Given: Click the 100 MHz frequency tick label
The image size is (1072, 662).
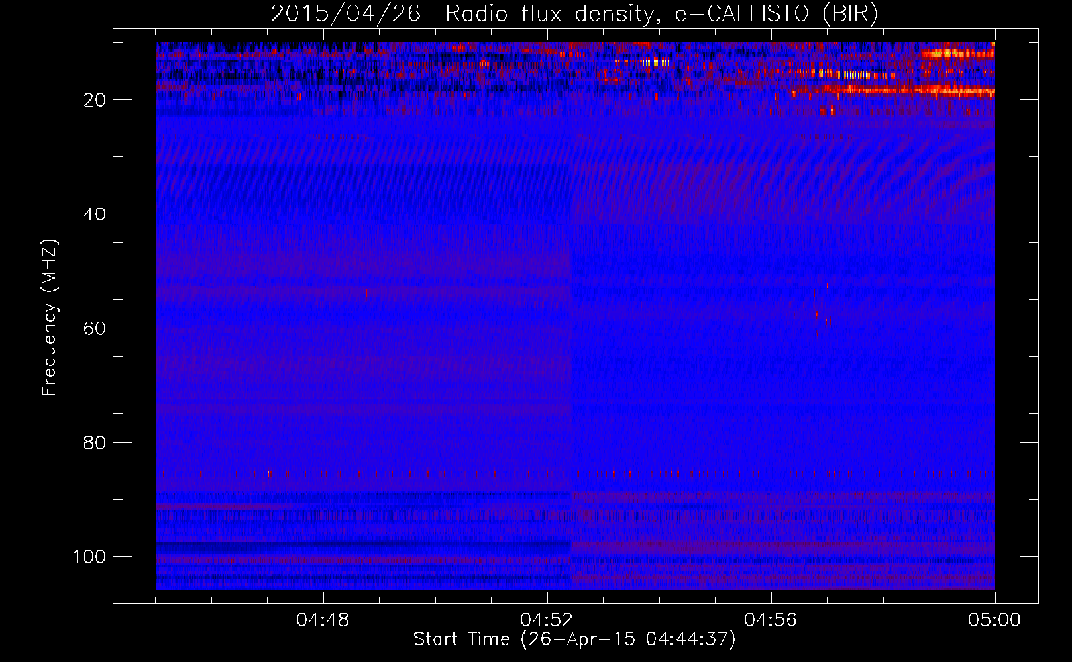Looking at the screenshot, I should (x=89, y=557).
